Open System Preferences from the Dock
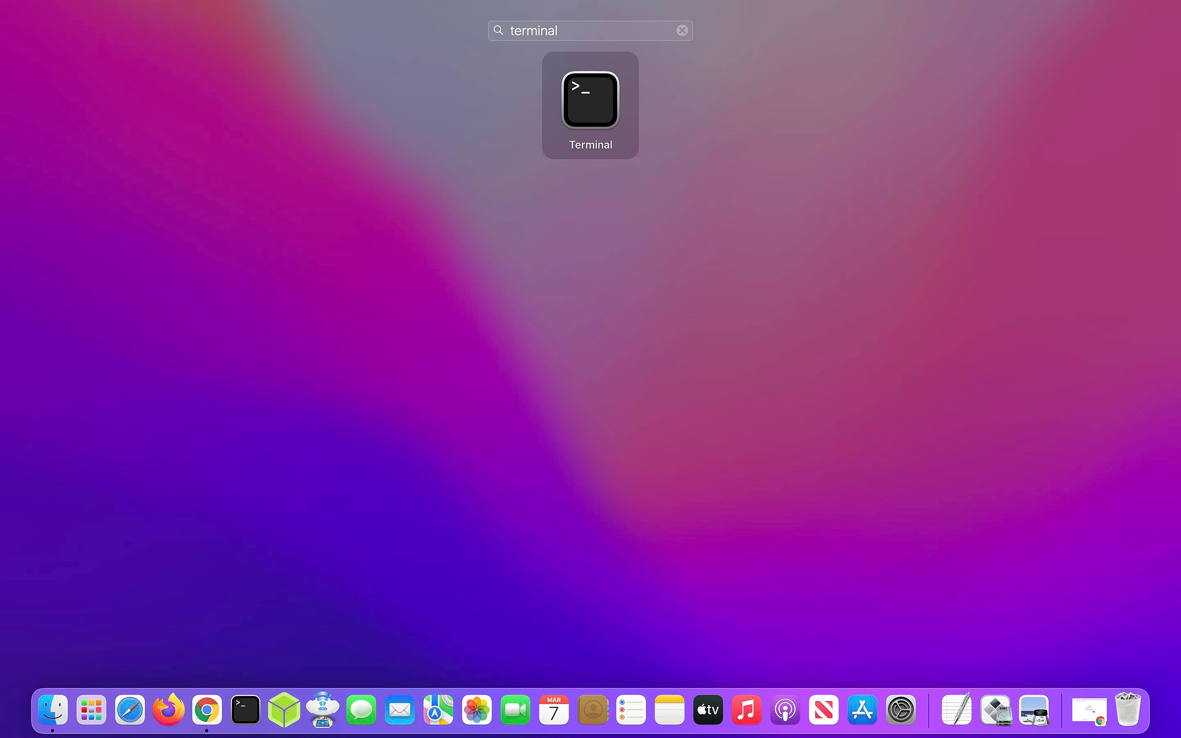The height and width of the screenshot is (738, 1181). pyautogui.click(x=901, y=710)
